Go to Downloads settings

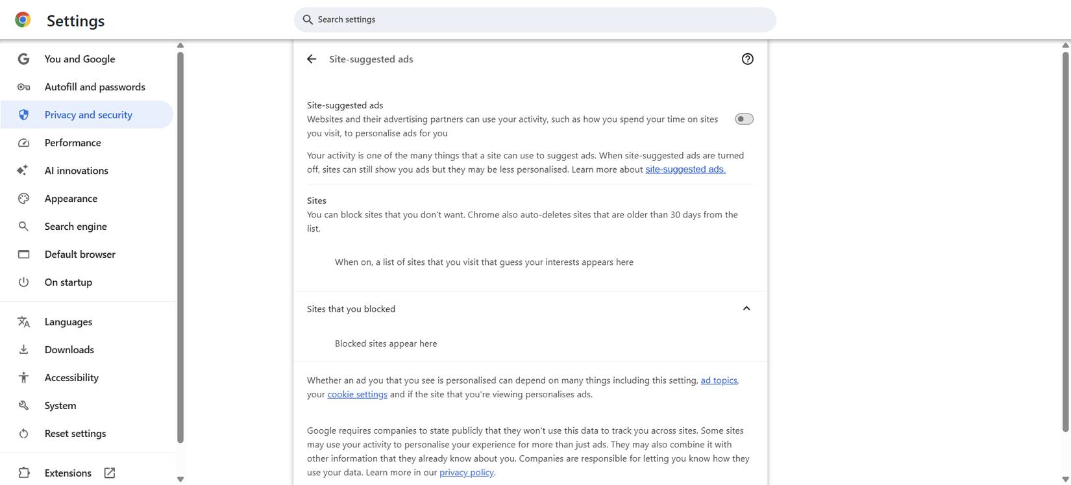tap(69, 350)
